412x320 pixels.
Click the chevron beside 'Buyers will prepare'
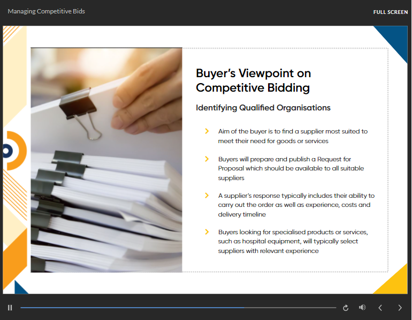[207, 159]
